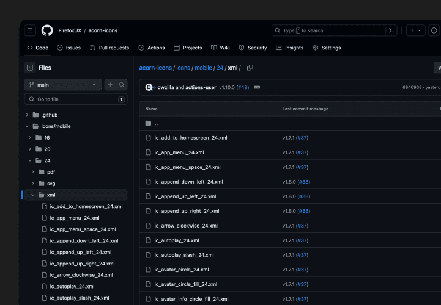Image resolution: width=441 pixels, height=305 pixels.
Task: Open the Wiki tab
Action: click(220, 48)
